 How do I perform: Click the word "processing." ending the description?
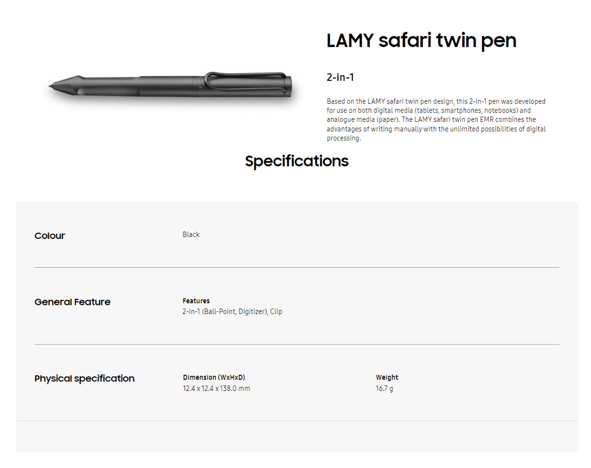click(x=343, y=138)
